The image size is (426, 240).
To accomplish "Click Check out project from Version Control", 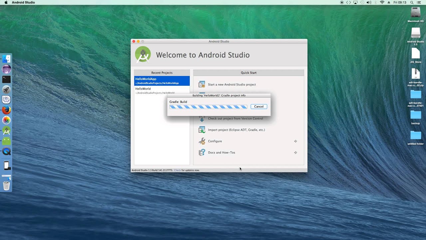I will (x=235, y=119).
